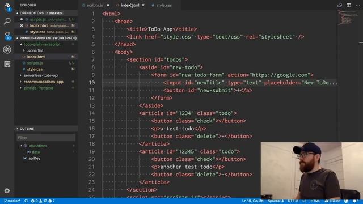Click the EXPLORER panel title
363x204 pixels.
click(28, 5)
